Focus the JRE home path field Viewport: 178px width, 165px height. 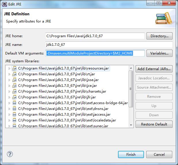(95, 36)
